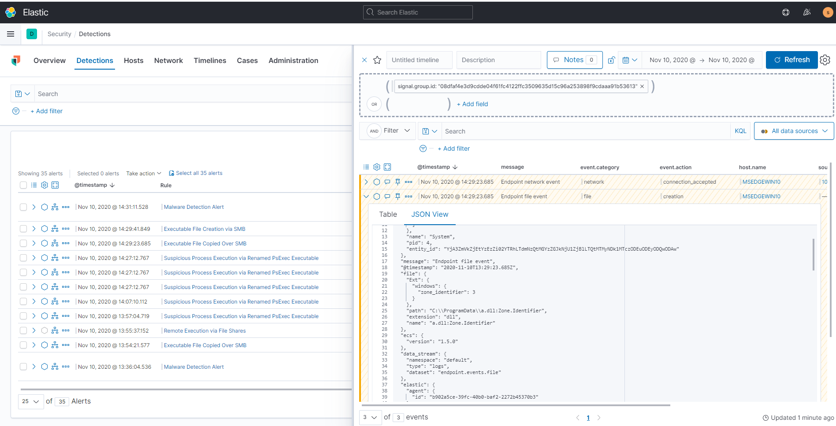Select the checkbox for the Remote Execution alert
This screenshot has width=836, height=426.
point(23,330)
